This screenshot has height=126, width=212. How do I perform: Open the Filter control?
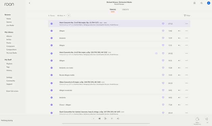(187, 16)
